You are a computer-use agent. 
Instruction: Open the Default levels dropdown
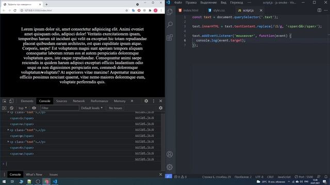click(x=92, y=108)
